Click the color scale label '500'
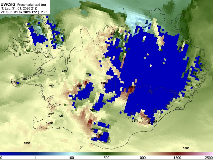 (106, 158)
